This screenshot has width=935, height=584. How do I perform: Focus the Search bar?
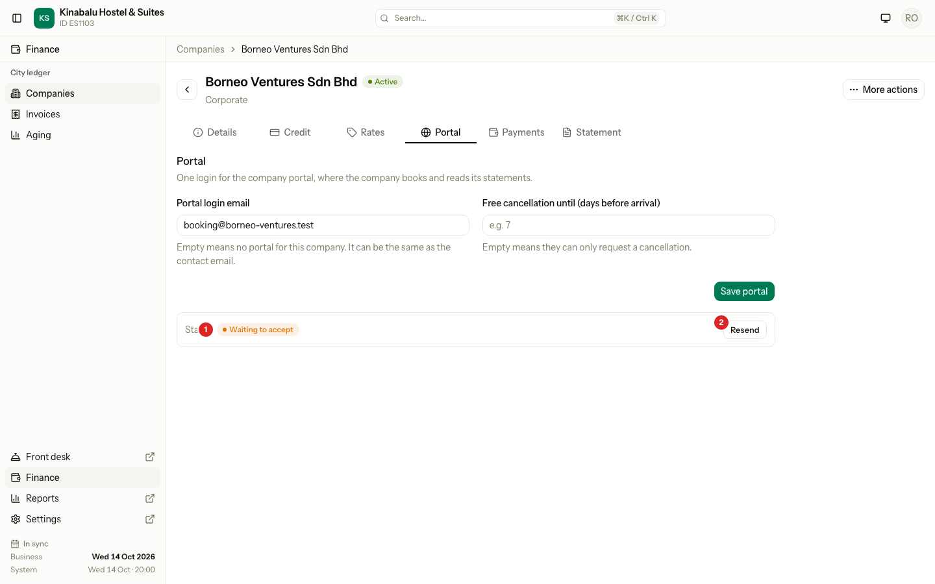pyautogui.click(x=521, y=18)
